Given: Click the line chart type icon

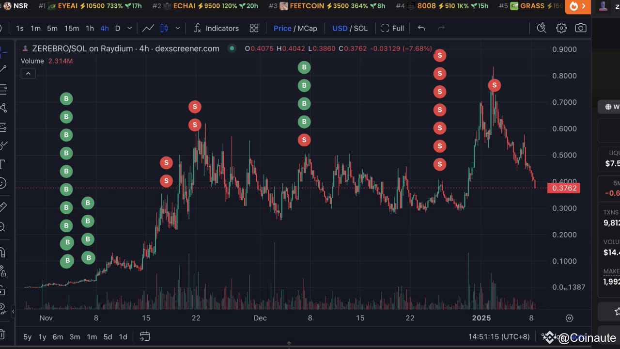Looking at the screenshot, I should [148, 28].
